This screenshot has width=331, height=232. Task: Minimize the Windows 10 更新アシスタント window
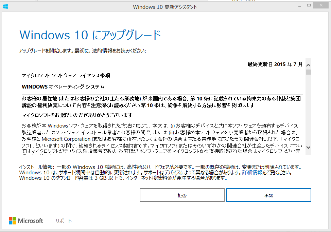(299, 6)
